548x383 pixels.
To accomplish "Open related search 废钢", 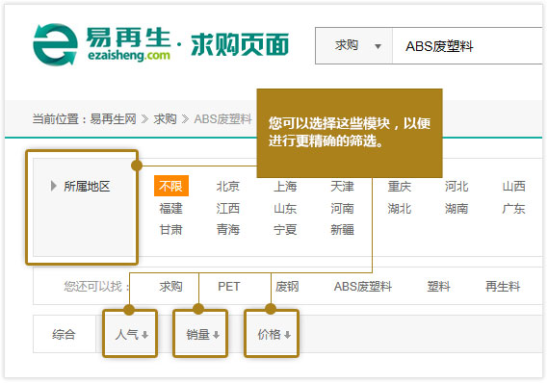I will point(287,287).
